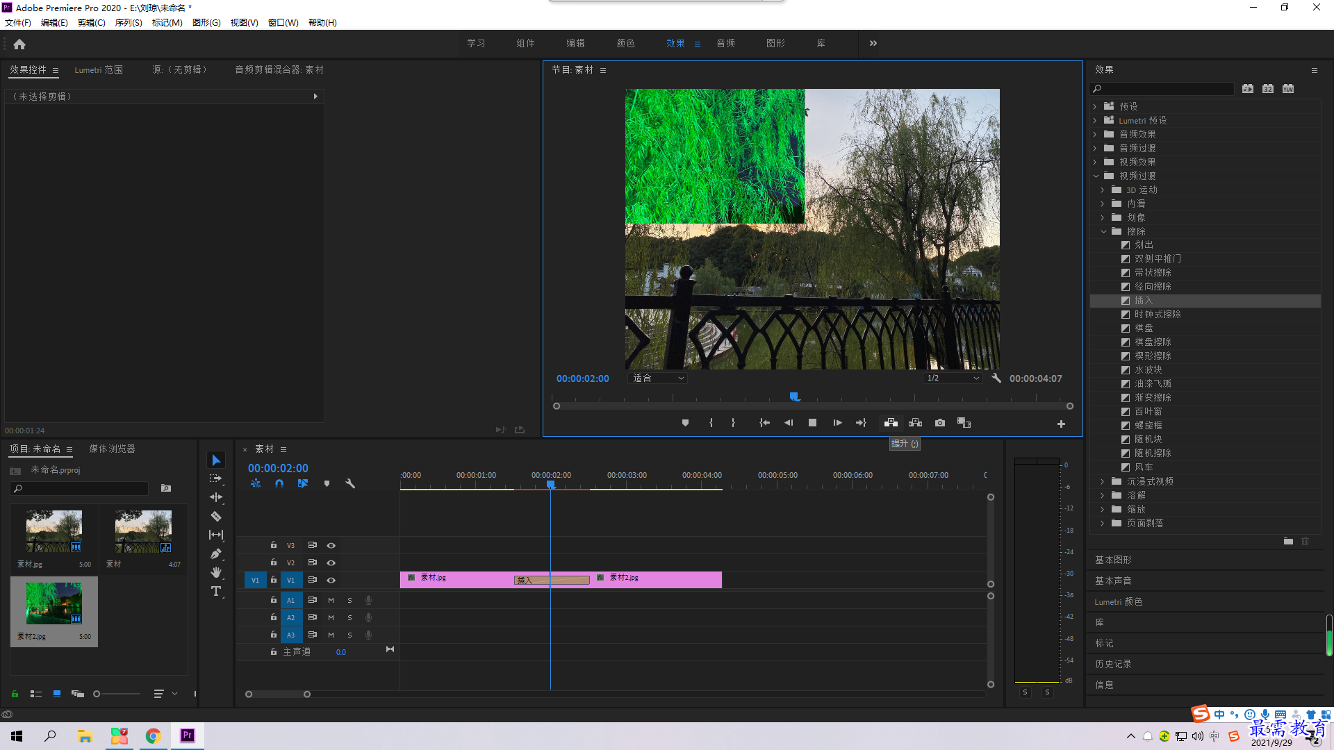Image resolution: width=1334 pixels, height=750 pixels.
Task: Click the Home icon
Action: click(x=19, y=44)
